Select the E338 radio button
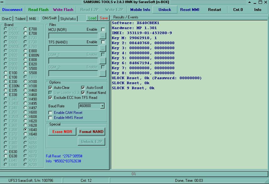This screenshot has width=269, height=184. 6,95
